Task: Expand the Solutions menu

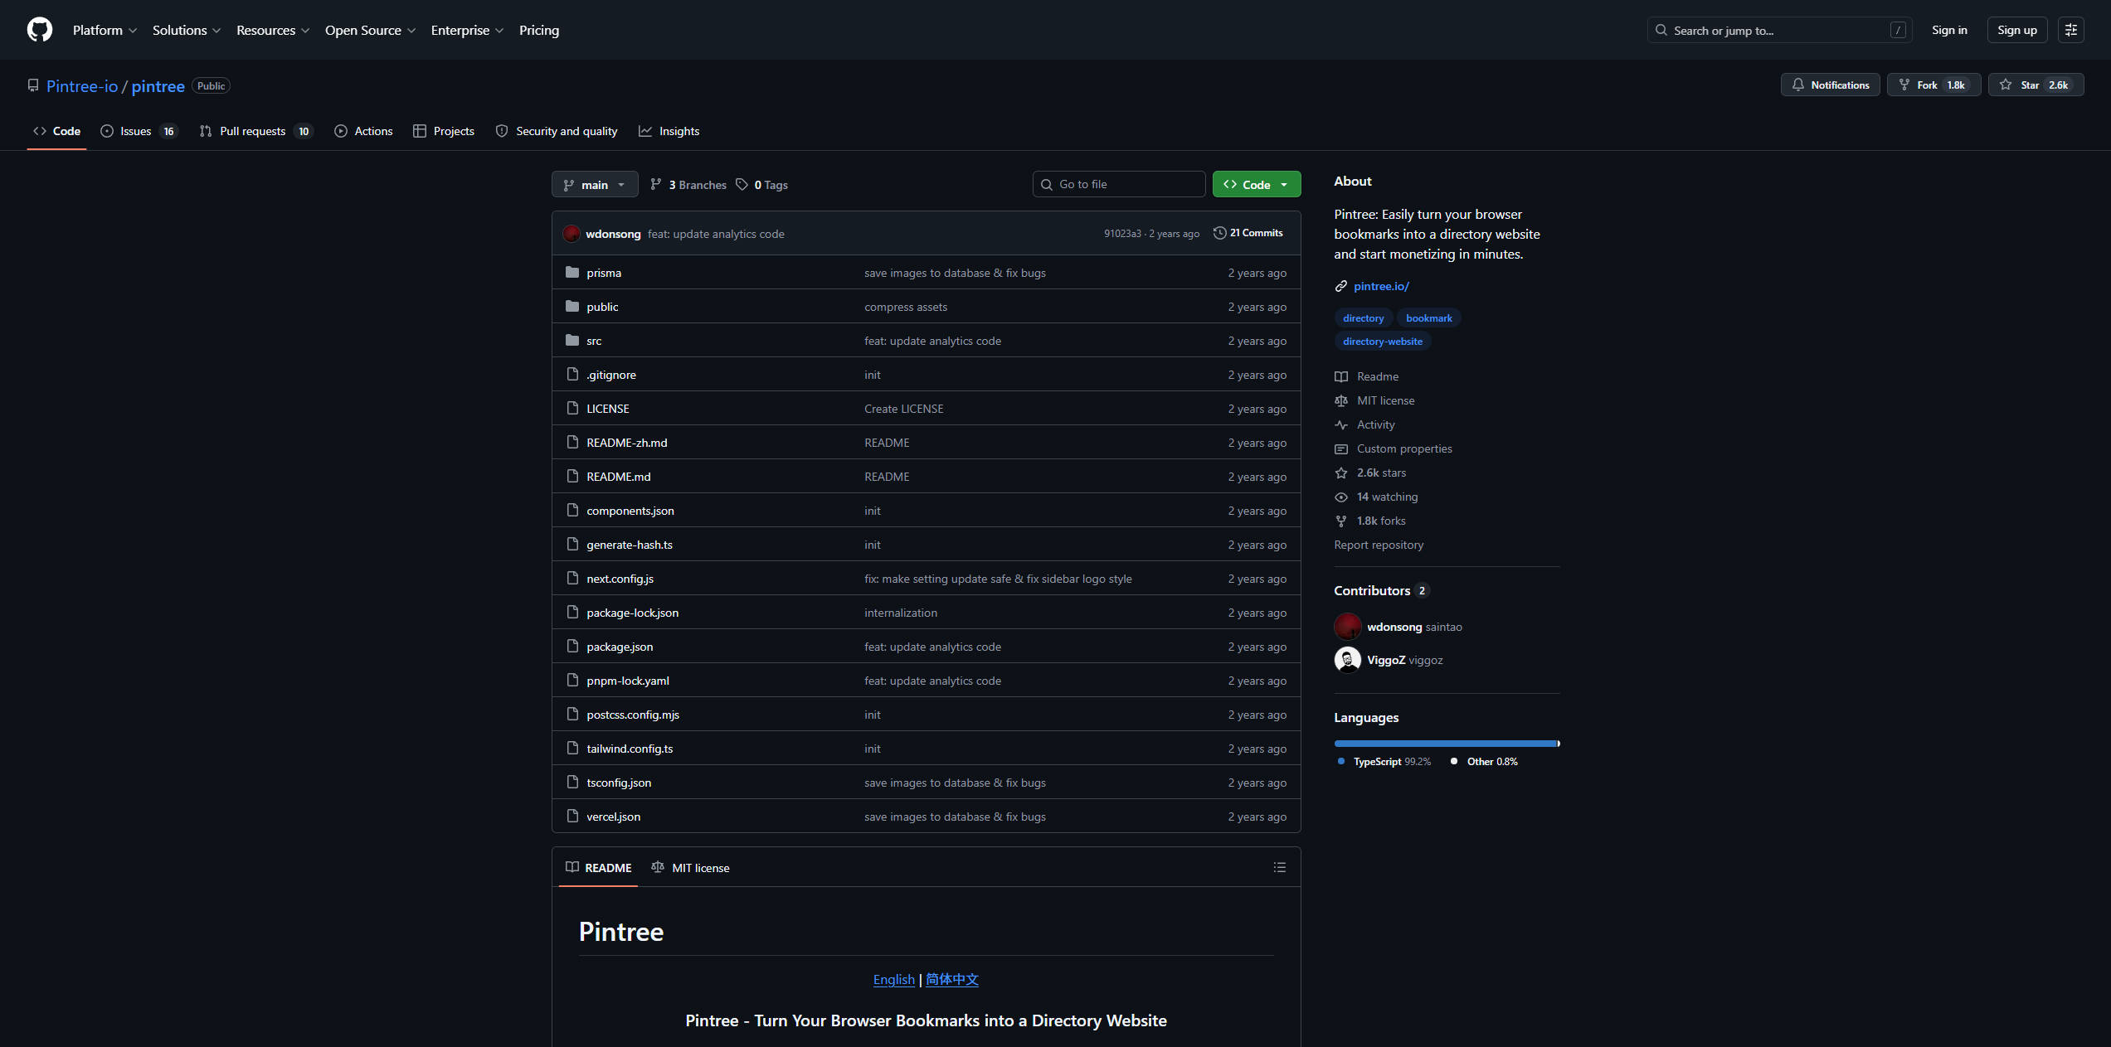Action: [187, 30]
